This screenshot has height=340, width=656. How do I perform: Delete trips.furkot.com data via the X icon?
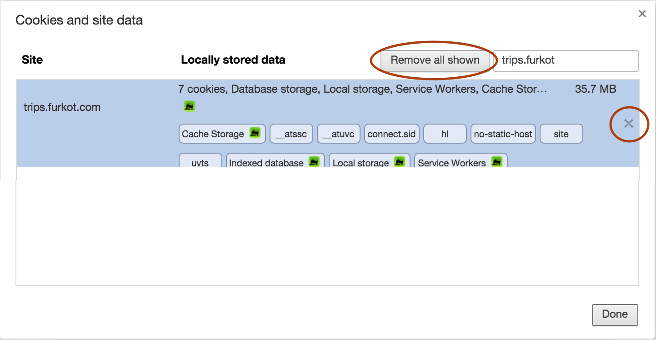[x=629, y=123]
